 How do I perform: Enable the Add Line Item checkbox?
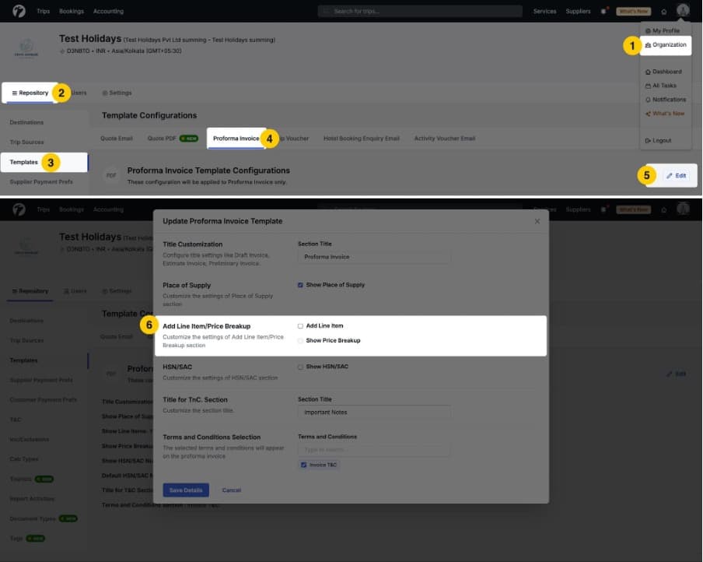pyautogui.click(x=300, y=326)
